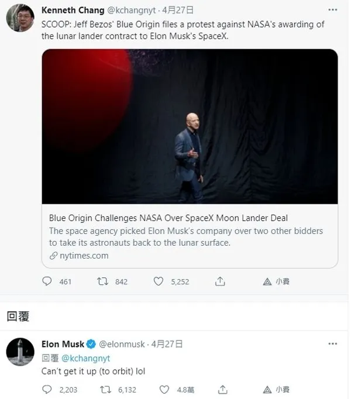Screen dimensions: 351x399
Task: Like Kenneth Chang's tweet with heart icon
Action: [159, 281]
